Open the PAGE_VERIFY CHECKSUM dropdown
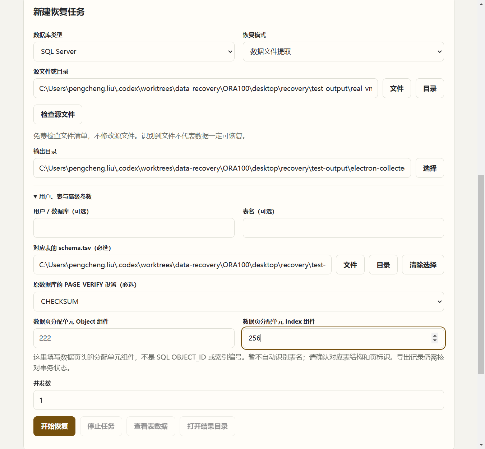Screen dimensions: 485x449 click(239, 301)
